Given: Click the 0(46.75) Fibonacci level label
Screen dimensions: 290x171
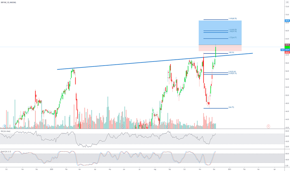Looking at the screenshot, I should 231,107.
